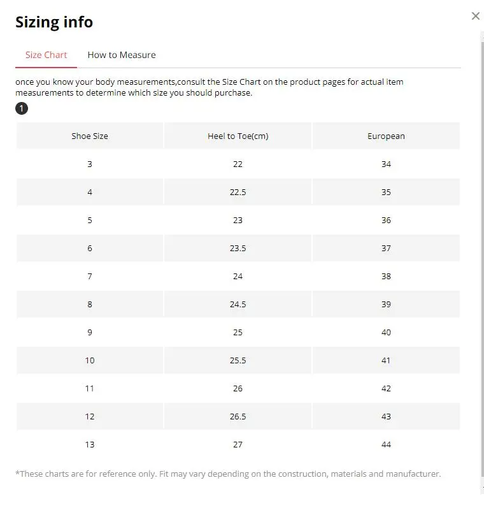Click the 24 cm measurement cell
The width and height of the screenshot is (484, 508).
(238, 276)
